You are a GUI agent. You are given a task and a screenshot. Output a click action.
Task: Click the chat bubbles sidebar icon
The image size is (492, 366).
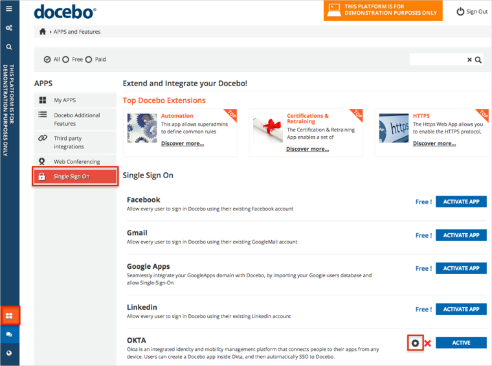point(9,334)
